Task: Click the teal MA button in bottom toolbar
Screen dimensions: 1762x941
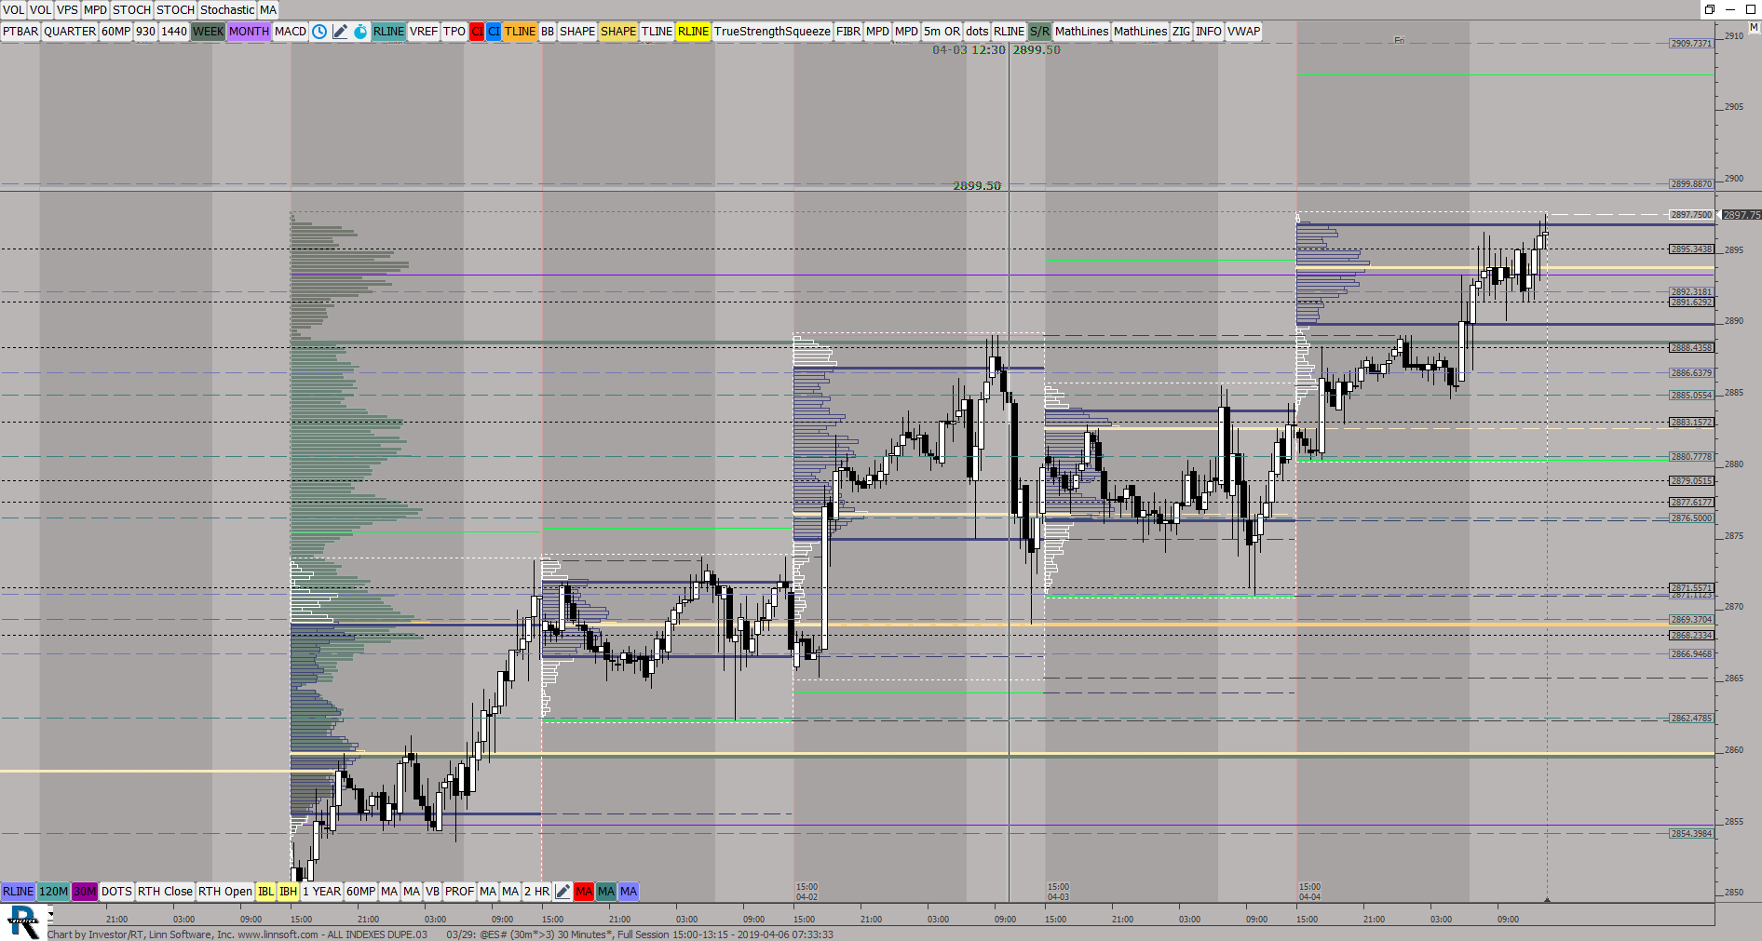Action: tap(606, 892)
